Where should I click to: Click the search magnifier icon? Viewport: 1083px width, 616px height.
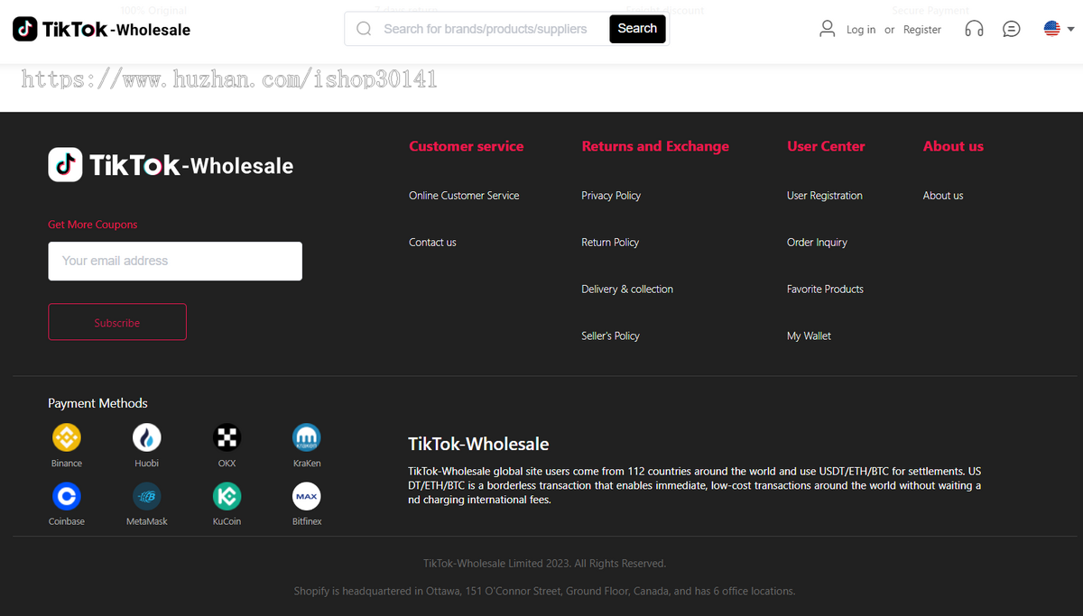pyautogui.click(x=364, y=29)
